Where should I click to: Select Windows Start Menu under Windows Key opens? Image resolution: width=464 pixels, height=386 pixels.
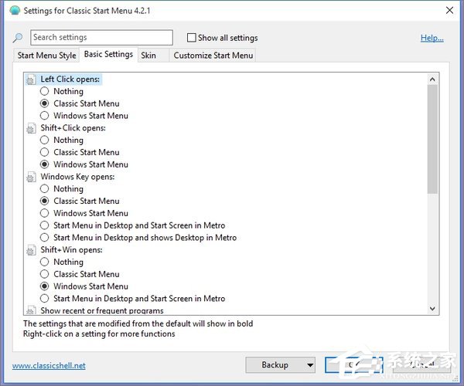click(45, 213)
